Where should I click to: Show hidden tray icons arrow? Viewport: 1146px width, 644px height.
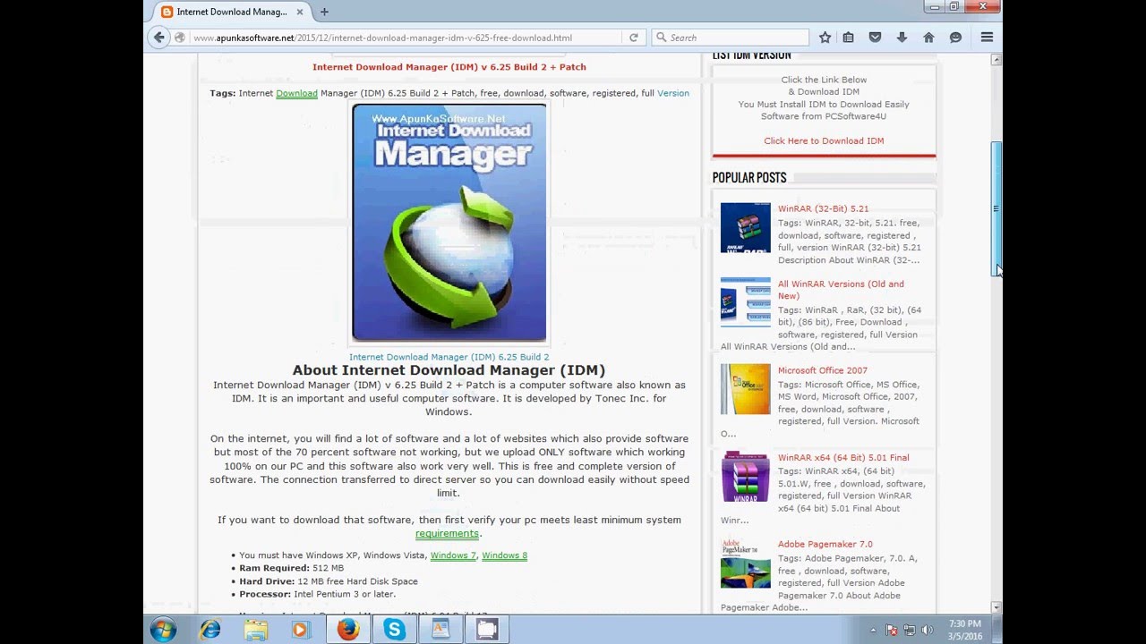point(873,630)
